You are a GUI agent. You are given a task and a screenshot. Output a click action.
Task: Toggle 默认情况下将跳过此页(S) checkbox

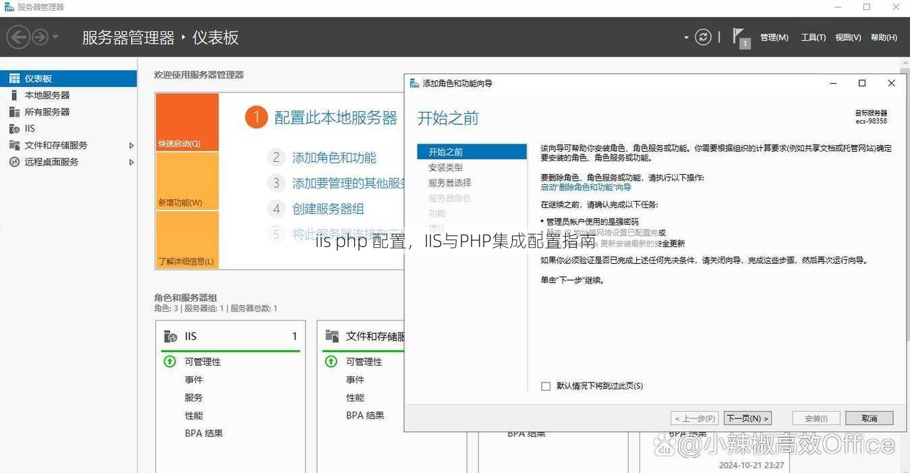[x=546, y=386]
